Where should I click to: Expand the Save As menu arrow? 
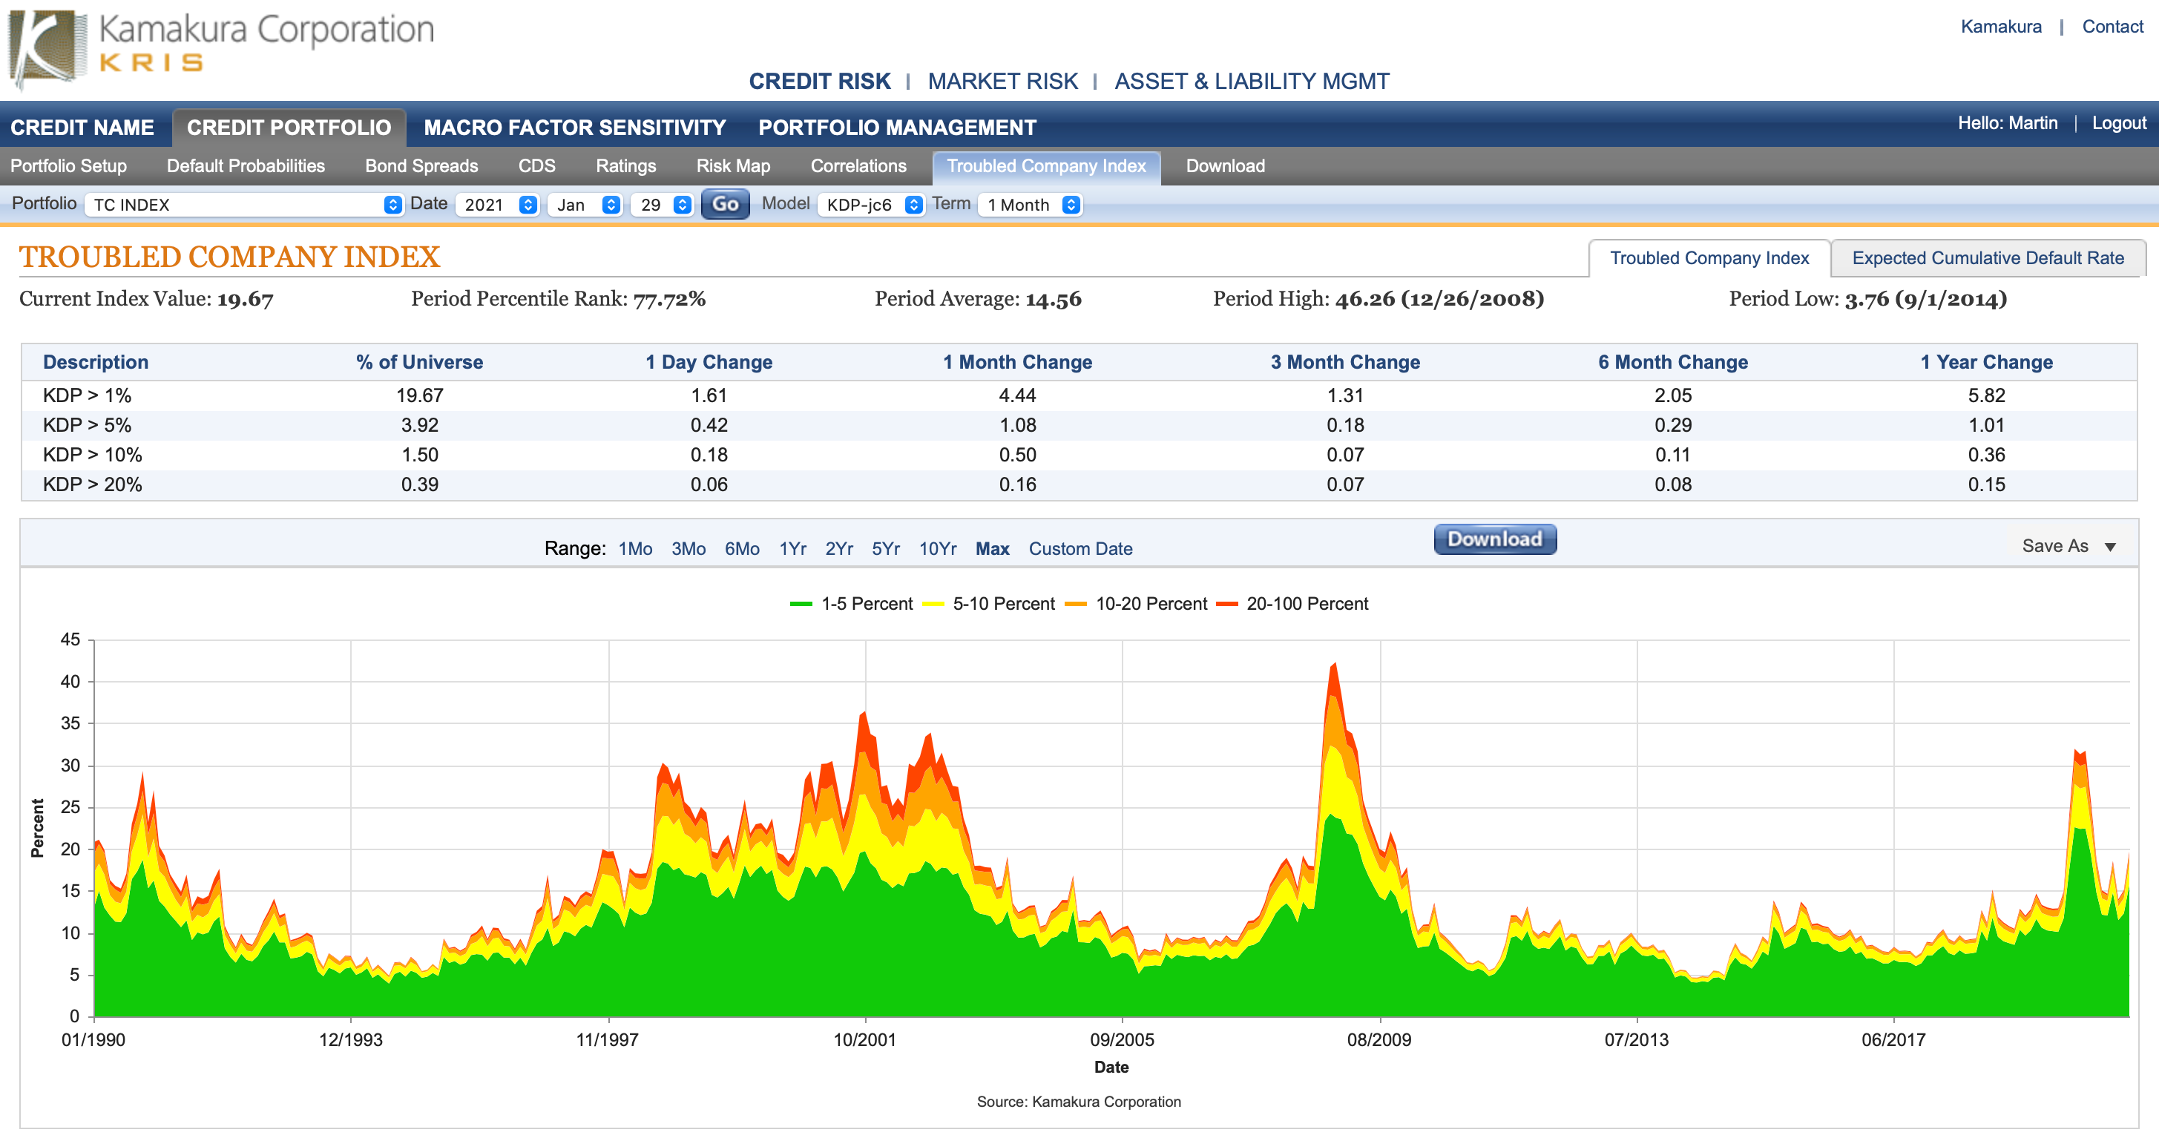[x=2109, y=547]
